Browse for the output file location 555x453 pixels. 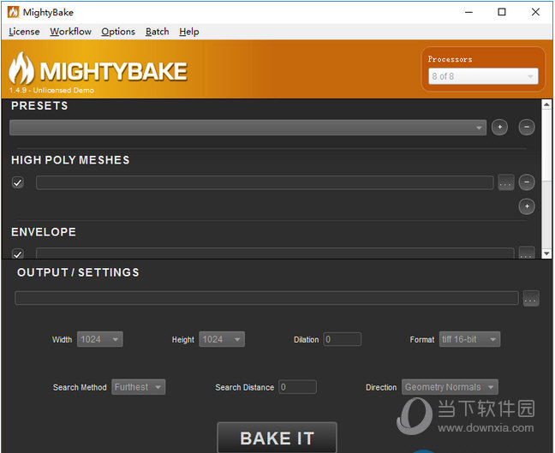click(x=531, y=299)
